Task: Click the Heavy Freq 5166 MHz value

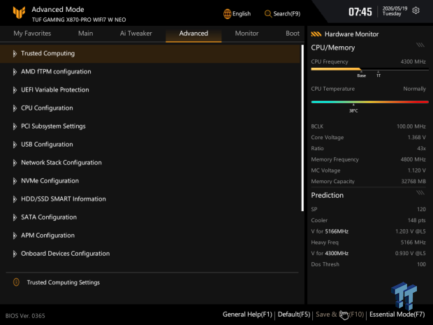Action: tap(413, 243)
